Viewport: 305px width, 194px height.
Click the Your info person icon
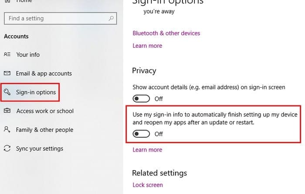[x=7, y=54]
